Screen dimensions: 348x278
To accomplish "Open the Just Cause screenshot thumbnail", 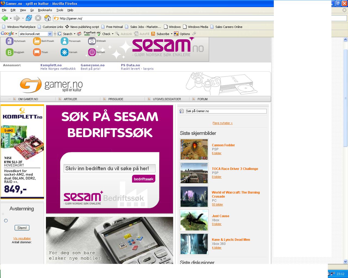I will (194, 220).
